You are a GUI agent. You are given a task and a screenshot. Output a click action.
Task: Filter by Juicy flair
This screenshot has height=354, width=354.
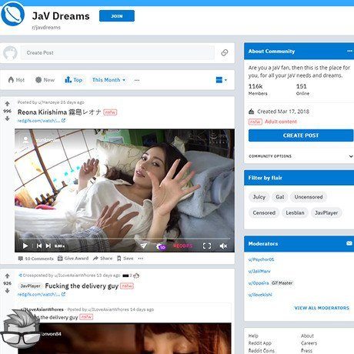(259, 197)
